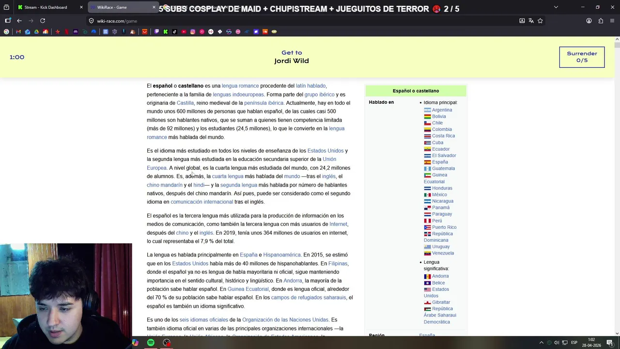This screenshot has height=349, width=620.
Task: Follow the grupo ibérico link
Action: point(319,95)
